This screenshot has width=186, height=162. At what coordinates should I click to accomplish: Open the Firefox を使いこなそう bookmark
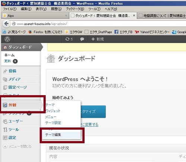tap(45, 32)
